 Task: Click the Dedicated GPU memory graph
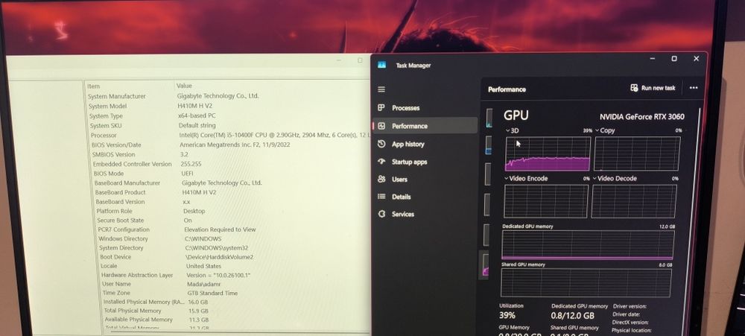(588, 245)
